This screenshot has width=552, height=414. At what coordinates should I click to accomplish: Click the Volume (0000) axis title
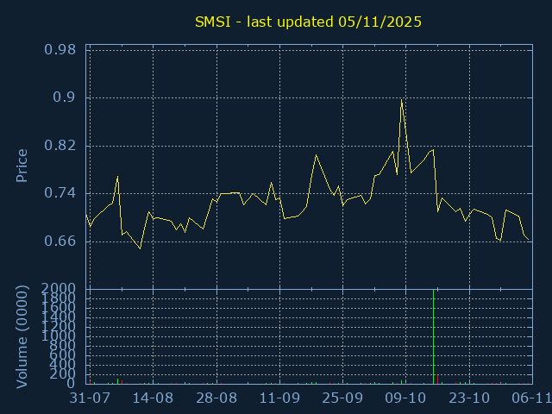point(22,337)
